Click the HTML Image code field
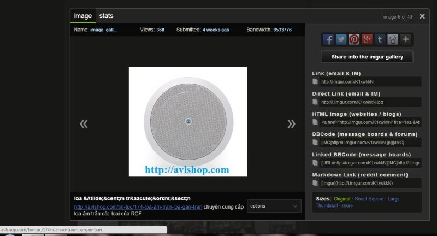The width and height of the screenshot is (437, 236). (x=370, y=122)
